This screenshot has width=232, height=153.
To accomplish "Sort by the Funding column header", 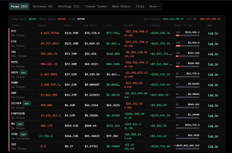I will pyautogui.click(x=154, y=25).
